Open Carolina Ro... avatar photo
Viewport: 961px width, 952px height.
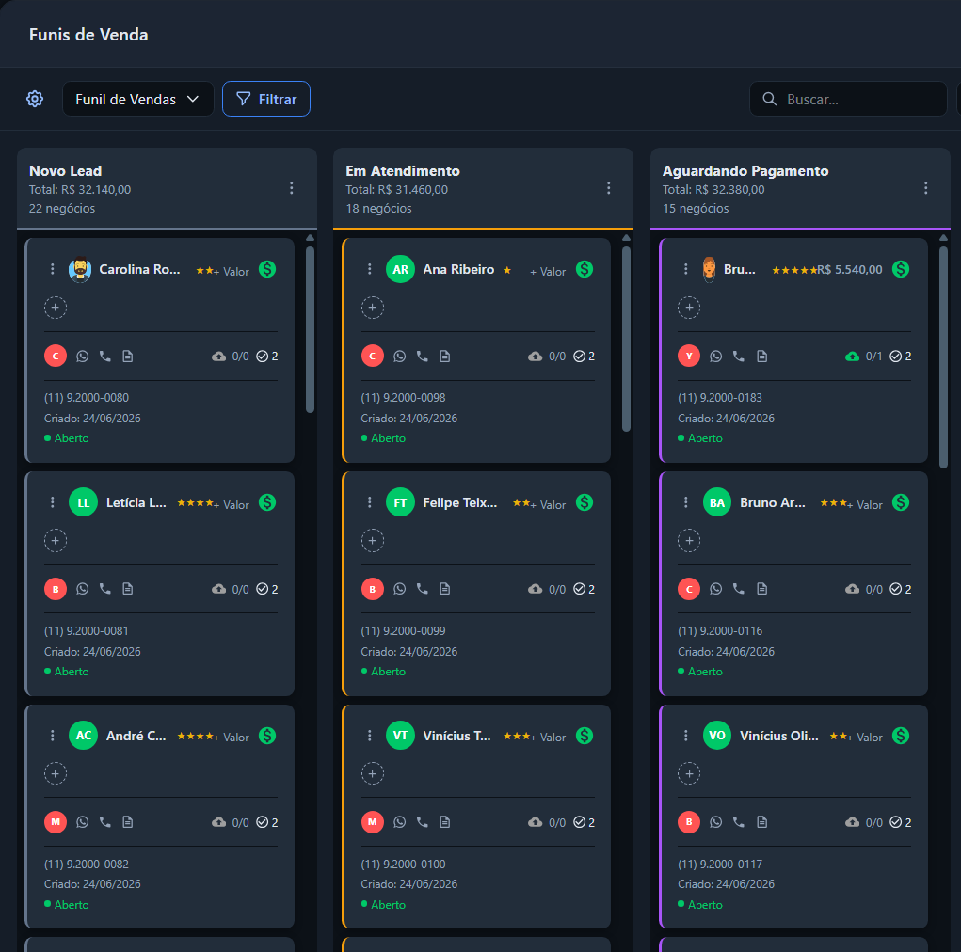(x=80, y=269)
